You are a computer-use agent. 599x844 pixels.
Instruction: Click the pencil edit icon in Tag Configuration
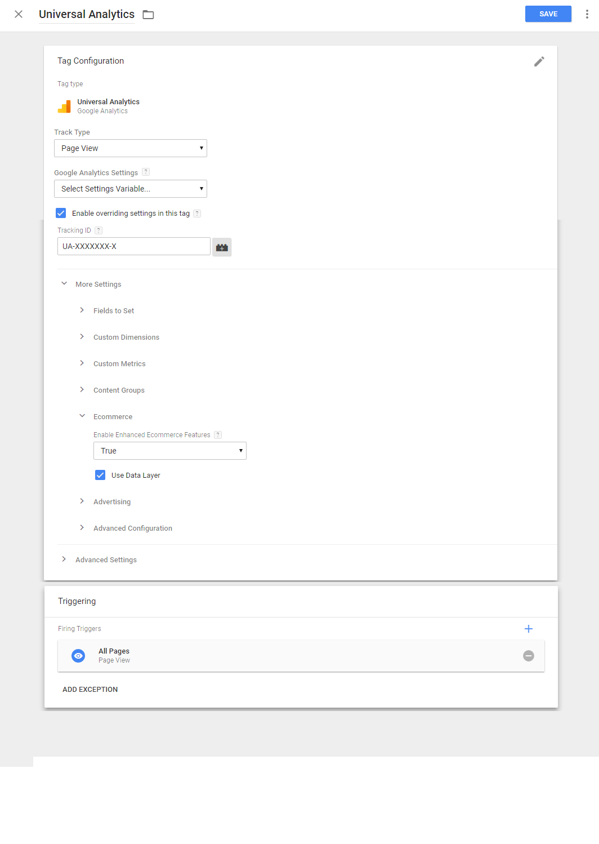click(539, 61)
